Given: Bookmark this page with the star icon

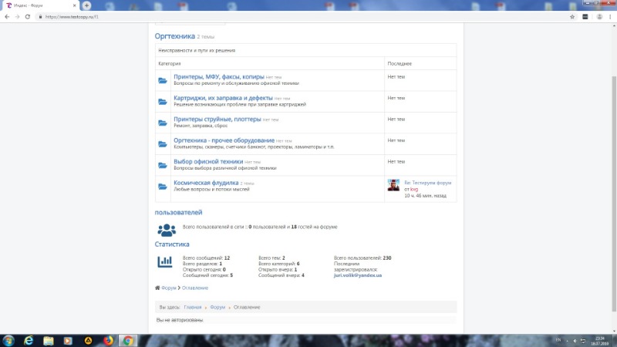Looking at the screenshot, I should (x=571, y=16).
